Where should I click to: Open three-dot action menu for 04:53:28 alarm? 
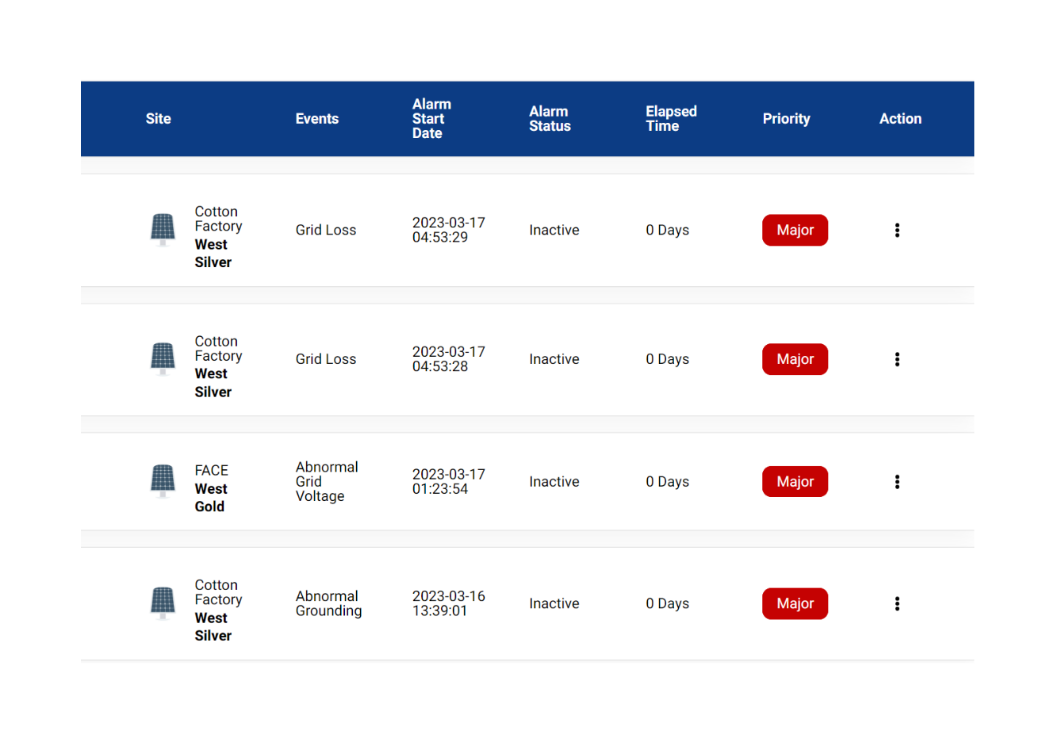[897, 359]
